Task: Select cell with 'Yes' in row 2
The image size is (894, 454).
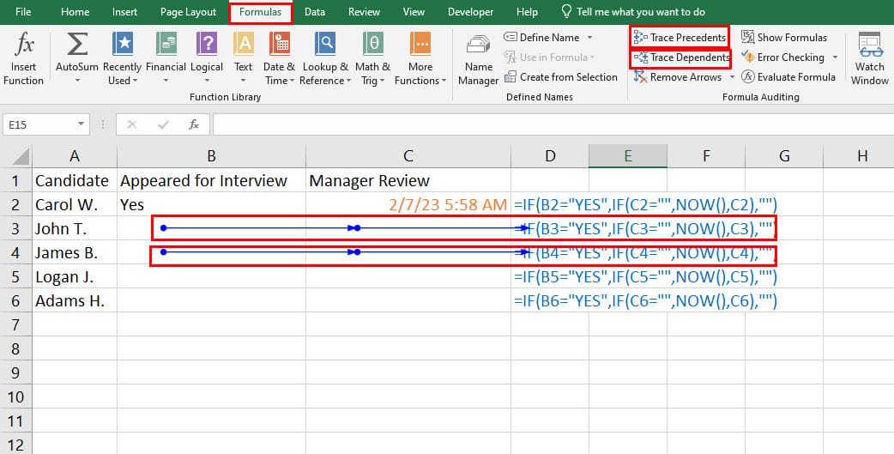Action: click(x=211, y=205)
